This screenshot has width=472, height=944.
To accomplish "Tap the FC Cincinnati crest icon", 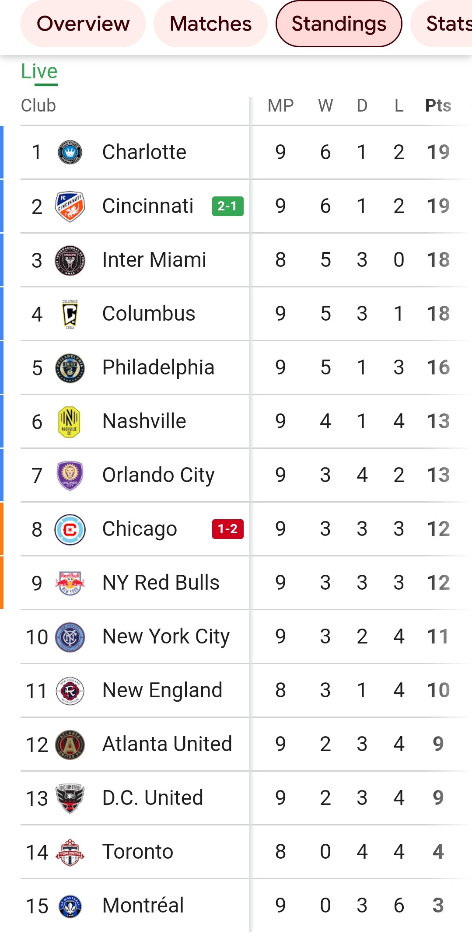I will [x=70, y=206].
